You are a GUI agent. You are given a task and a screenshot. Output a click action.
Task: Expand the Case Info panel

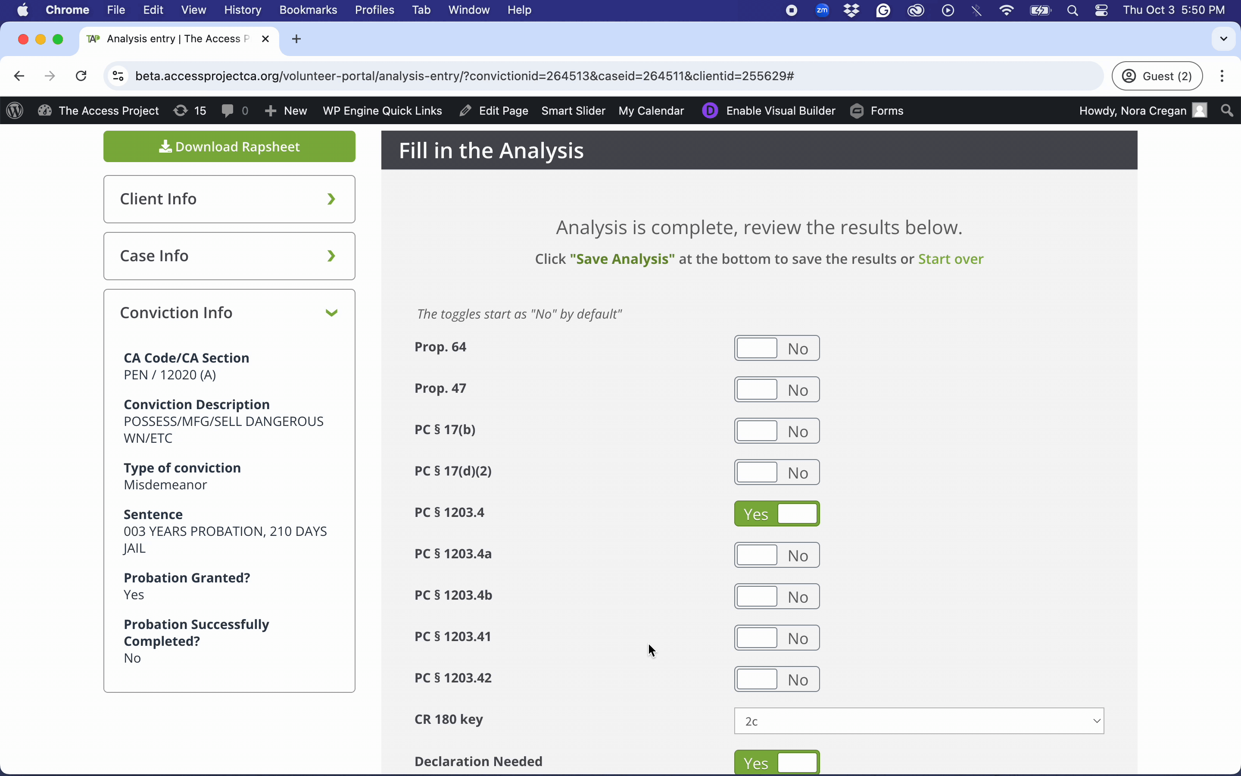point(229,256)
